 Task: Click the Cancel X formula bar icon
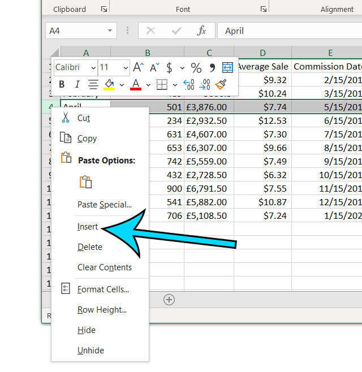[150, 31]
